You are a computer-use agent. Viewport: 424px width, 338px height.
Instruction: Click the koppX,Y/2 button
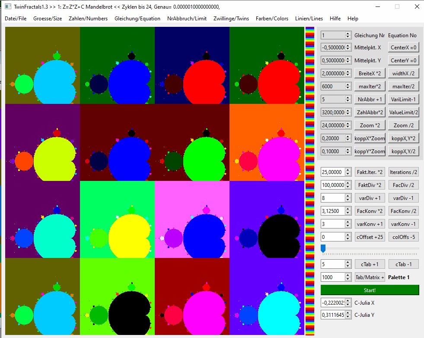pos(403,151)
